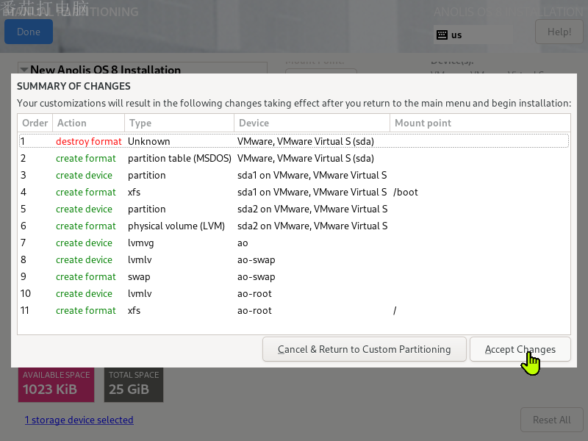Click the Mount point column header
The image size is (588, 441).
(423, 123)
